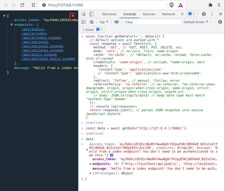Image resolution: width=225 pixels, height=191 pixels.
Task: Open the 1 Issue button
Action: tap(92, 30)
